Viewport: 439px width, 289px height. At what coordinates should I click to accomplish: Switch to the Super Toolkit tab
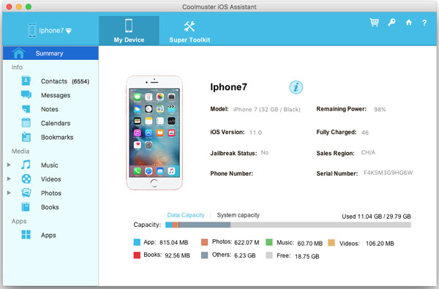190,31
